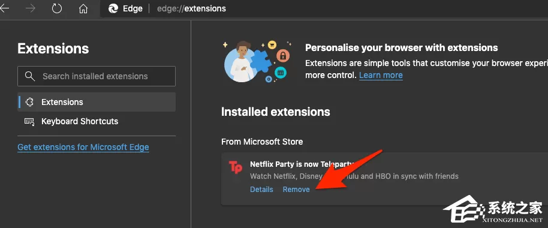The height and width of the screenshot is (228, 548).
Task: Remove the Teleparty extension
Action: tap(296, 189)
